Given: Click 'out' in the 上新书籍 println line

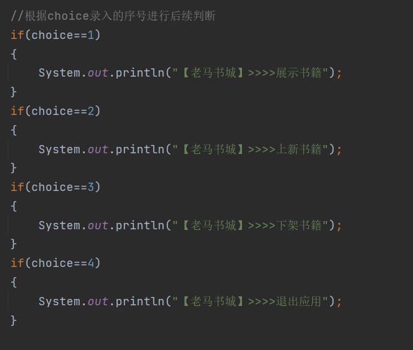Looking at the screenshot, I should (98, 149).
